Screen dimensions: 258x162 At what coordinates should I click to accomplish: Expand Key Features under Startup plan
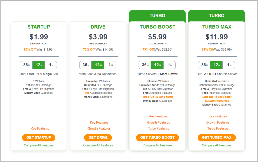click(x=40, y=128)
